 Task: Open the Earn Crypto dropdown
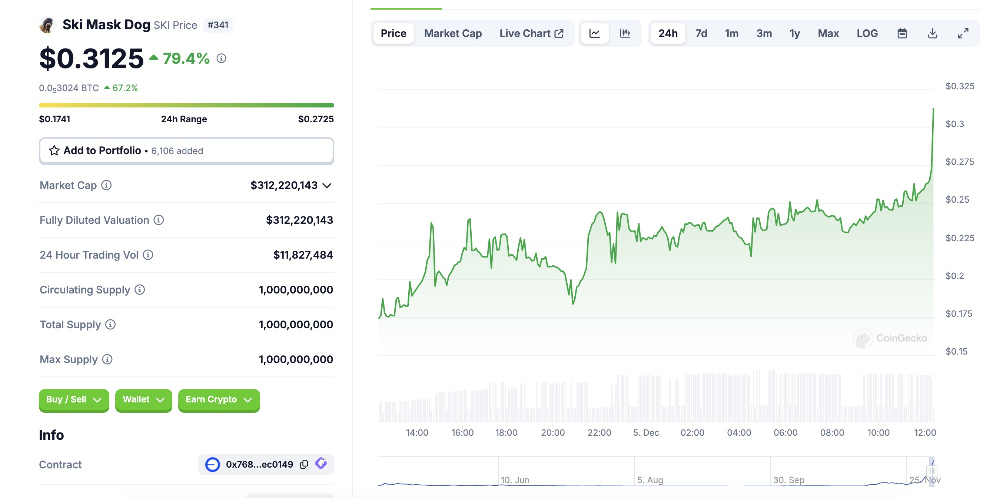pos(219,400)
